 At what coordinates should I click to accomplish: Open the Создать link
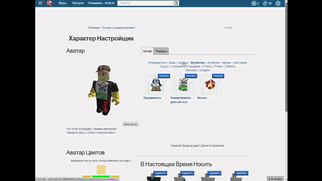click(x=205, y=70)
